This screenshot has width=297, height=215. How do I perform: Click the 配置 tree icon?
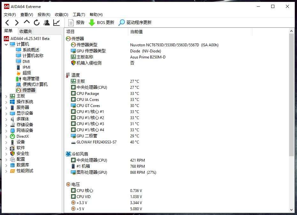point(12,159)
